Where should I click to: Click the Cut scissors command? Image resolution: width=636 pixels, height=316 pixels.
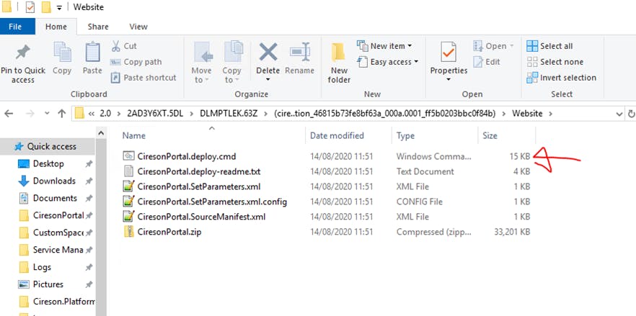(x=124, y=46)
